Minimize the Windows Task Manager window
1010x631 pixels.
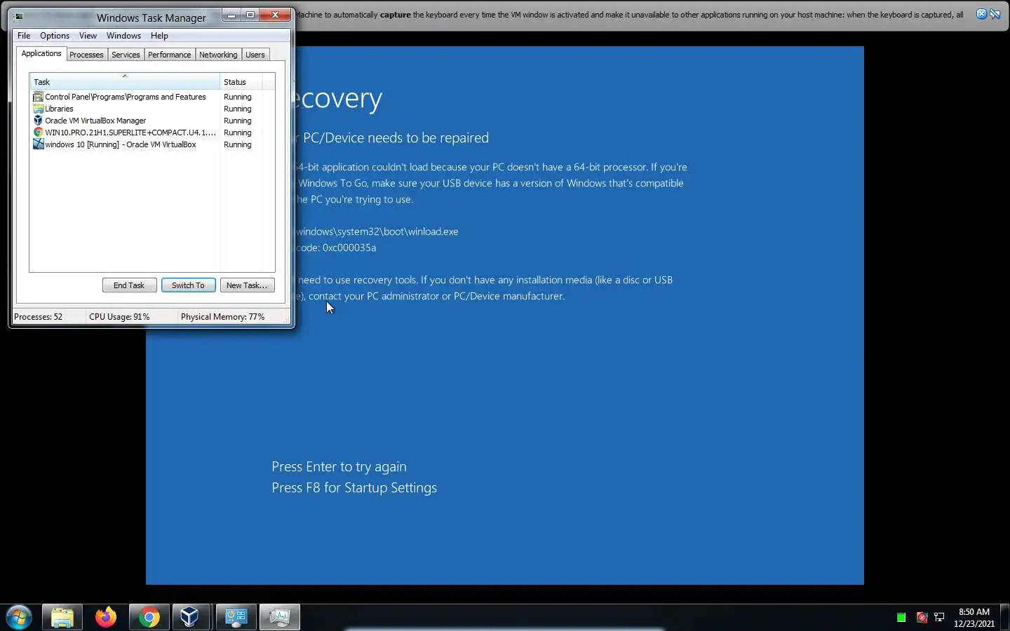[231, 15]
